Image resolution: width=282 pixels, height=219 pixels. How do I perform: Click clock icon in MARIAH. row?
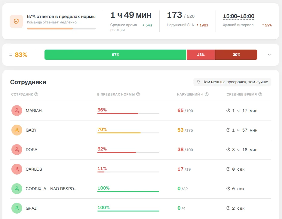click(228, 111)
